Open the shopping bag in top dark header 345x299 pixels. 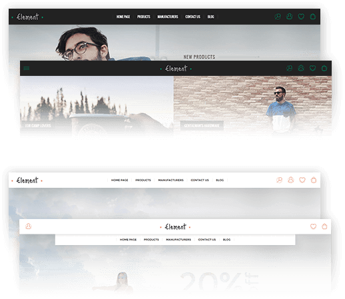pyautogui.click(x=313, y=17)
